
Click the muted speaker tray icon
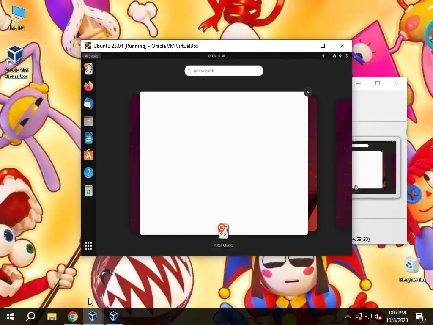(x=378, y=317)
